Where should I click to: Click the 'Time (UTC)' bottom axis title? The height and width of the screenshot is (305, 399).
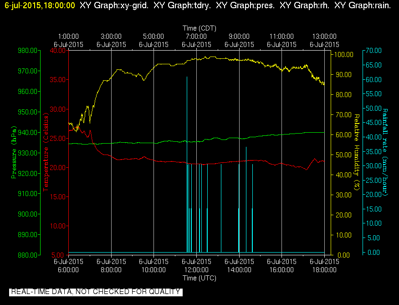coord(199,278)
